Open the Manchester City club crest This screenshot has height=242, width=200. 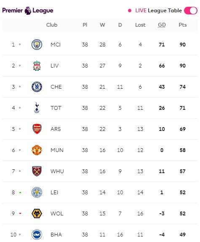[37, 45]
